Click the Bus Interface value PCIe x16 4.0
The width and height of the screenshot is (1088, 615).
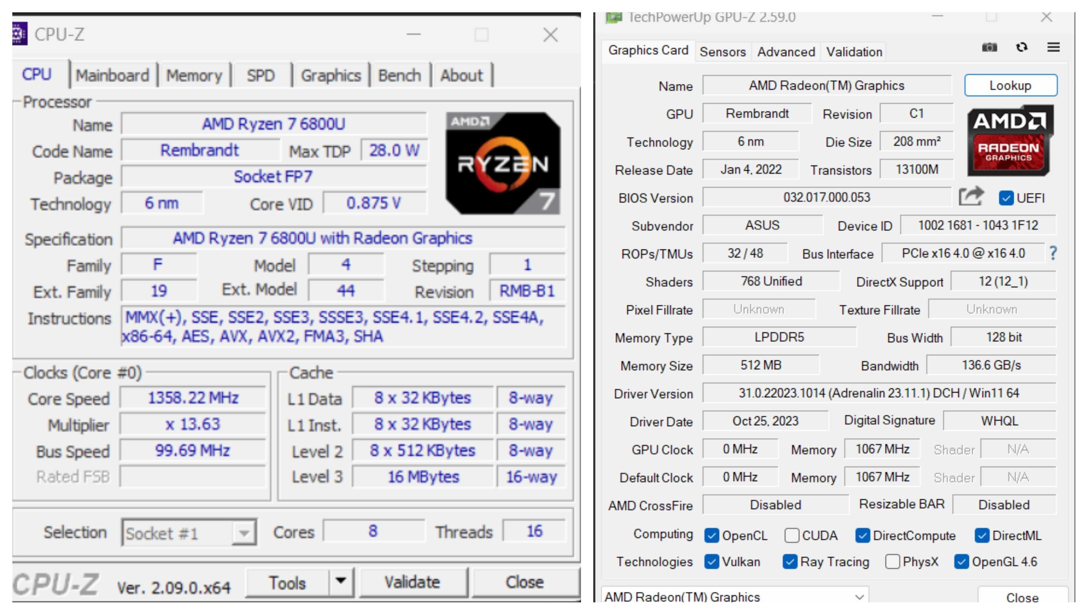pyautogui.click(x=963, y=254)
